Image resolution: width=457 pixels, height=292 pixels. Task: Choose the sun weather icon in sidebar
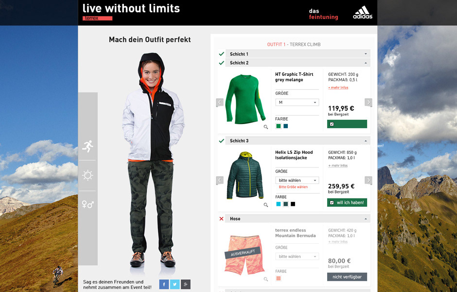[88, 175]
